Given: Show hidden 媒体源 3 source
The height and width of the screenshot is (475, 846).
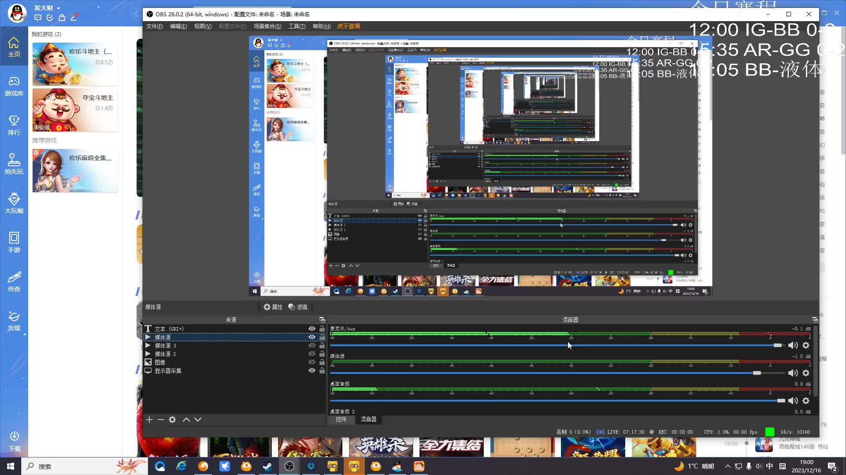Looking at the screenshot, I should (312, 346).
